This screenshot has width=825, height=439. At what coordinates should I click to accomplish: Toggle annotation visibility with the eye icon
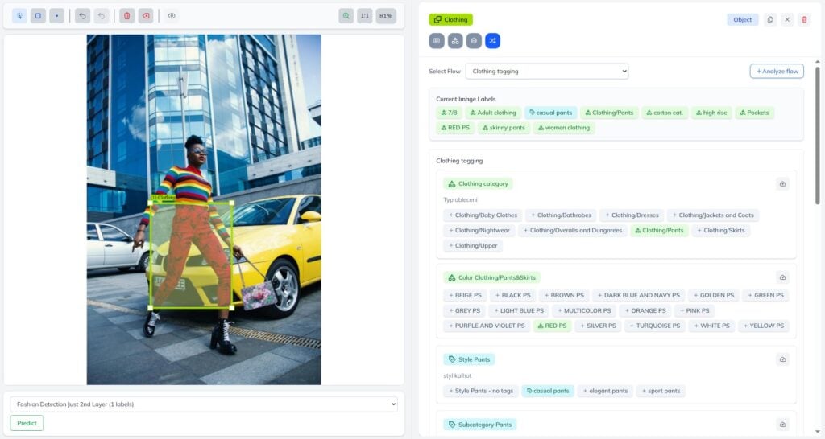coord(172,16)
